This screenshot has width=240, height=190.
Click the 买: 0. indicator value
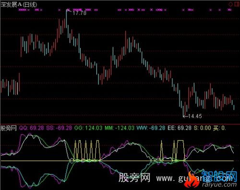click(219, 128)
